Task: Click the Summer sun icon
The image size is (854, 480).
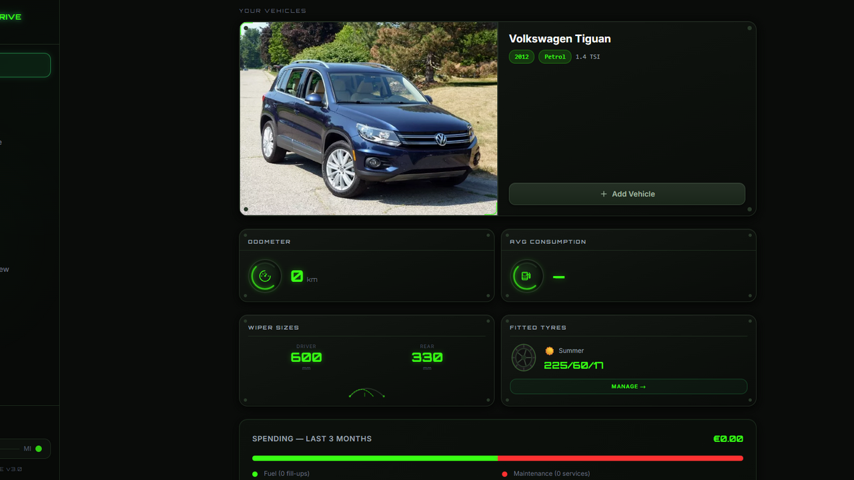Action: coord(550,351)
